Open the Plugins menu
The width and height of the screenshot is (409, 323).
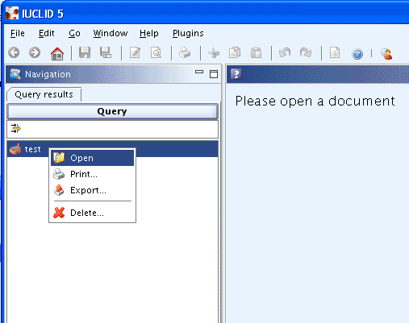point(188,33)
